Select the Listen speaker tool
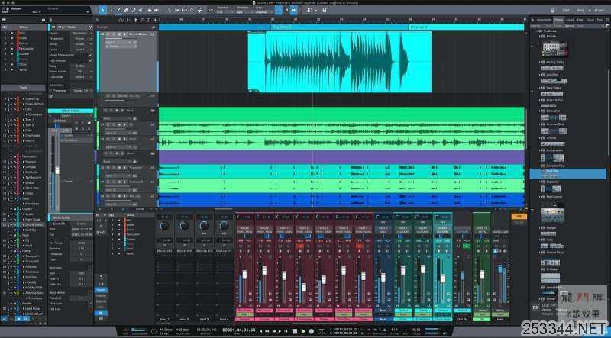Image resolution: width=611 pixels, height=338 pixels. (x=157, y=10)
